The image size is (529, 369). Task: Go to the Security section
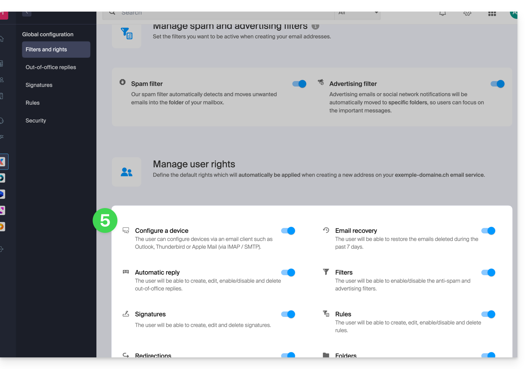point(36,121)
